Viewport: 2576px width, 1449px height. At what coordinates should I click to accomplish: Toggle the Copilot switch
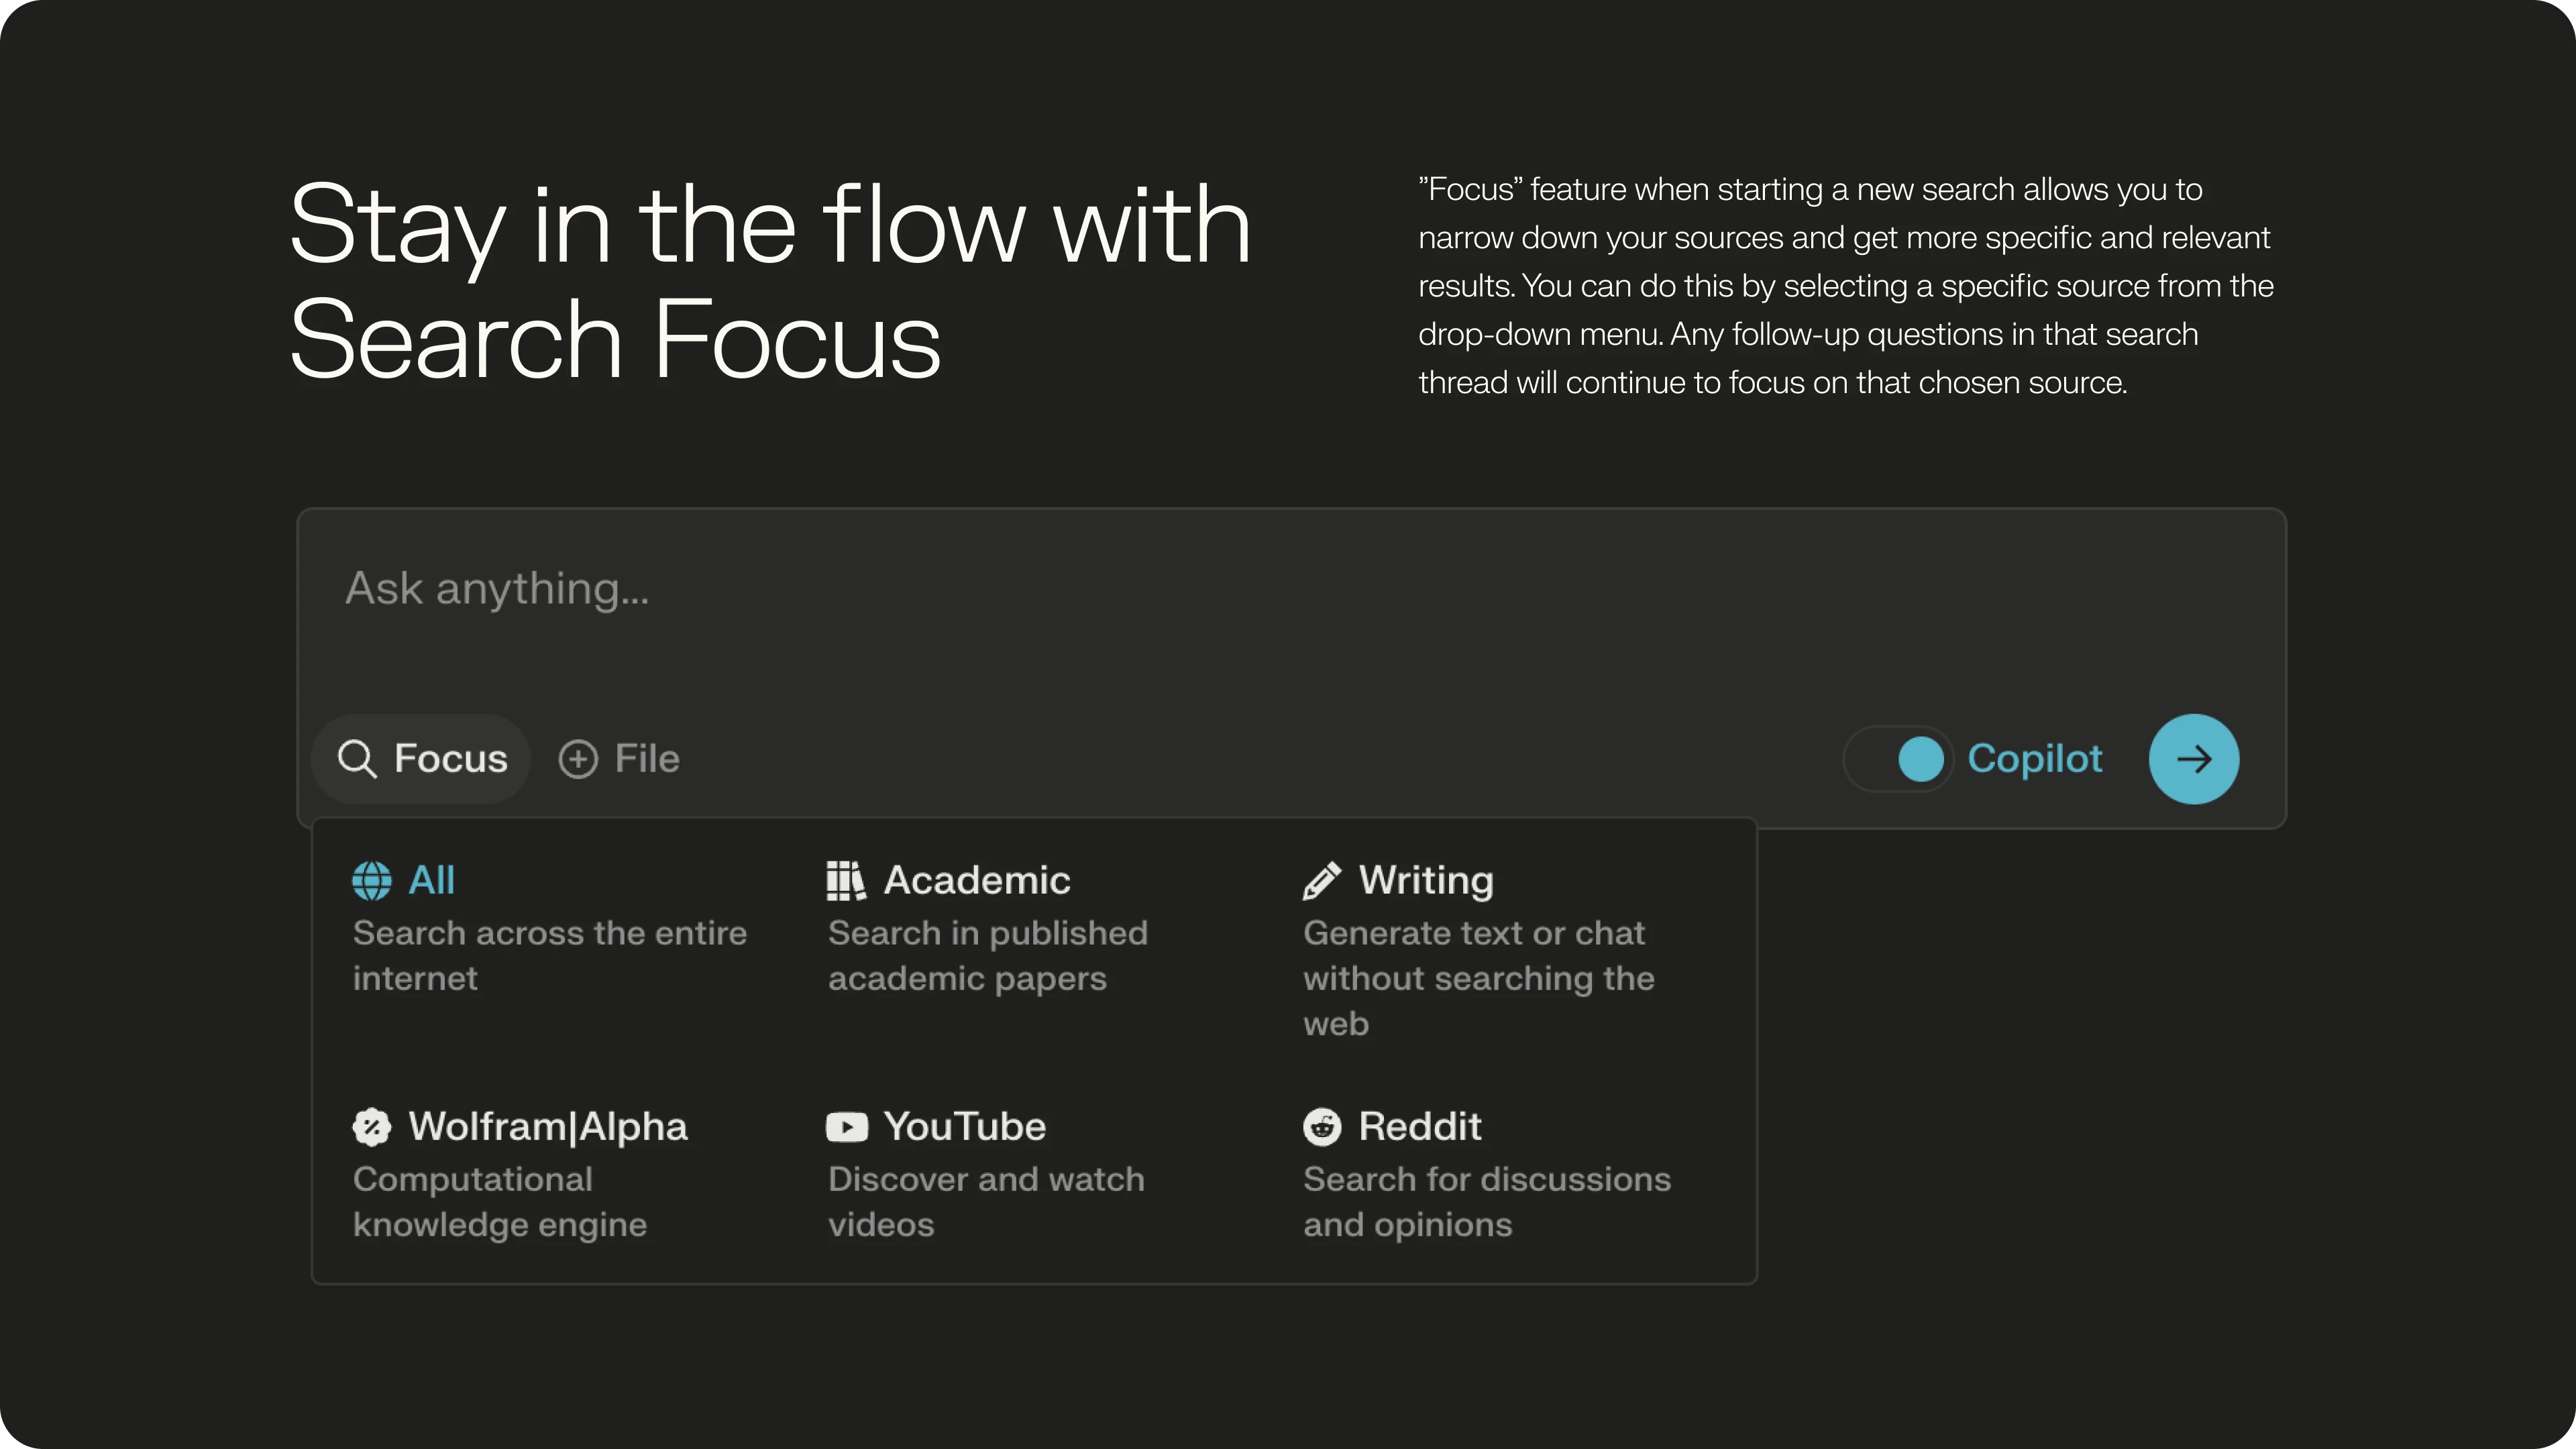click(x=1898, y=759)
